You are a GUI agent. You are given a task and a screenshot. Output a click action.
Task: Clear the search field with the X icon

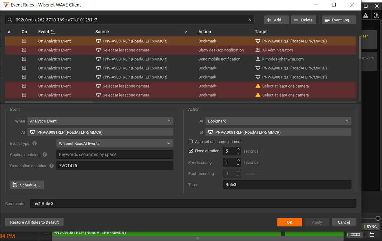pyautogui.click(x=250, y=20)
